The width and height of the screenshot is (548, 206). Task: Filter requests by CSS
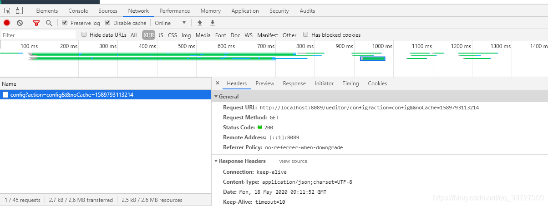click(173, 35)
